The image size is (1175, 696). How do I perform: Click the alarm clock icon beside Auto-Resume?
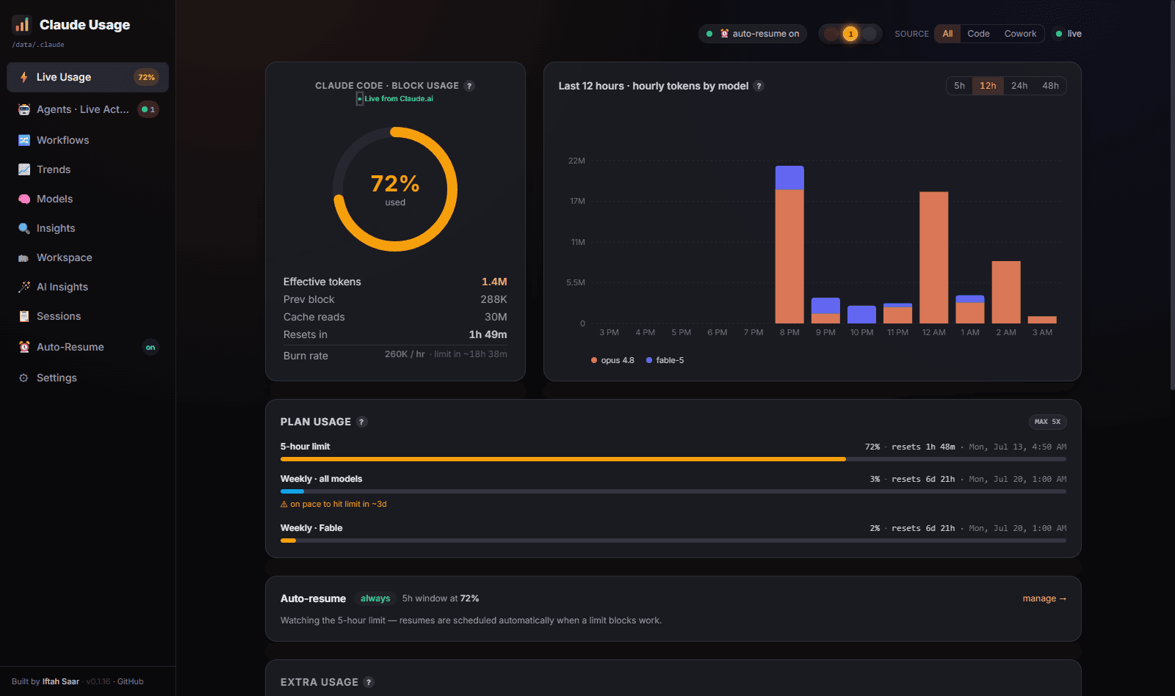[x=24, y=347]
